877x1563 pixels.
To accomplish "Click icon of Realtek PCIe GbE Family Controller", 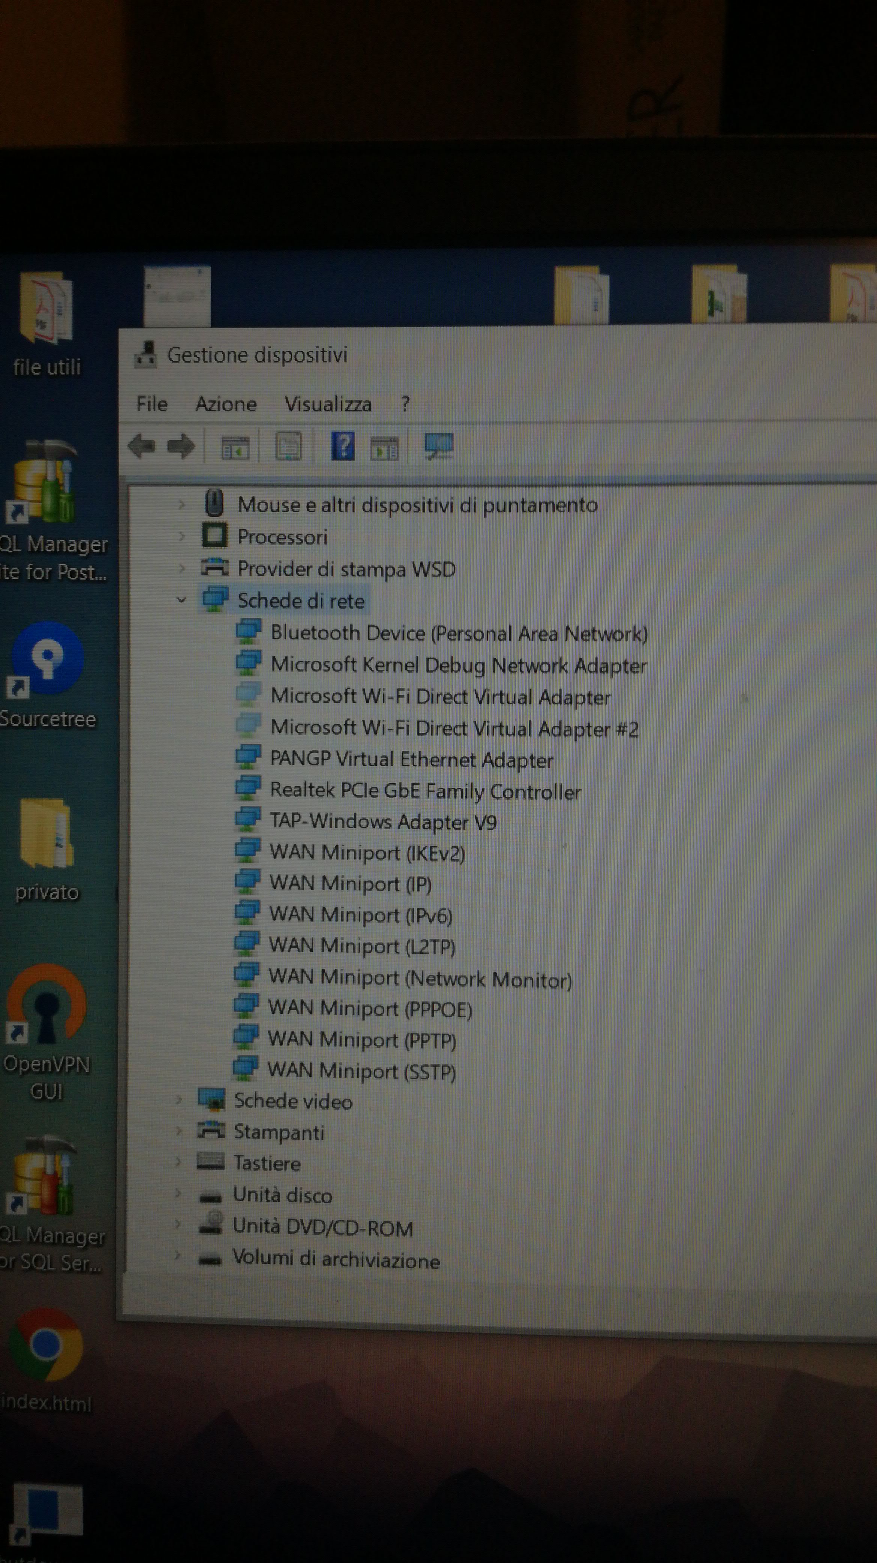I will coord(248,788).
